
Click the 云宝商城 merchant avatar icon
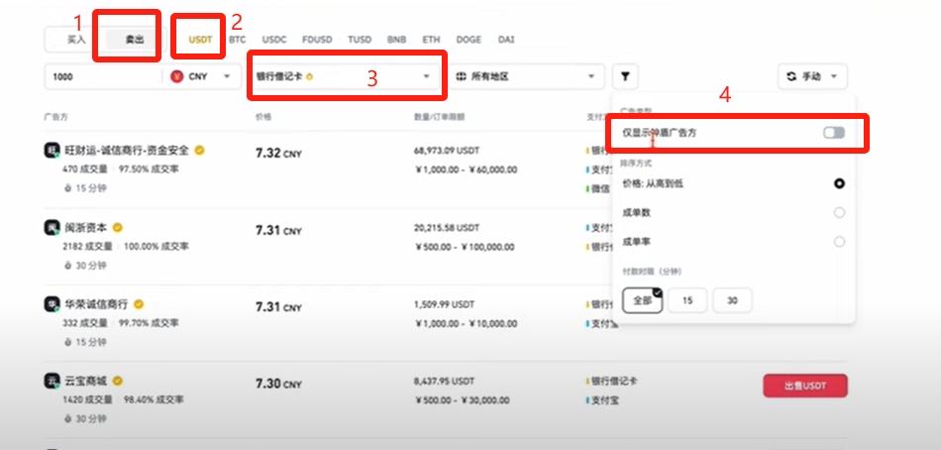(x=52, y=381)
